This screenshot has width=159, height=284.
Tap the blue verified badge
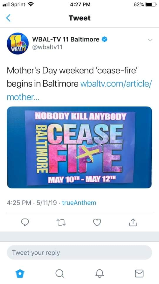pos(105,39)
